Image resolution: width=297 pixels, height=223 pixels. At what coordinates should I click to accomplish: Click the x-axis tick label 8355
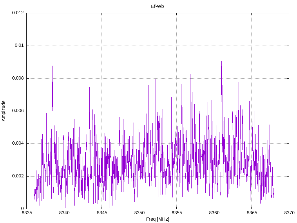point(177,213)
